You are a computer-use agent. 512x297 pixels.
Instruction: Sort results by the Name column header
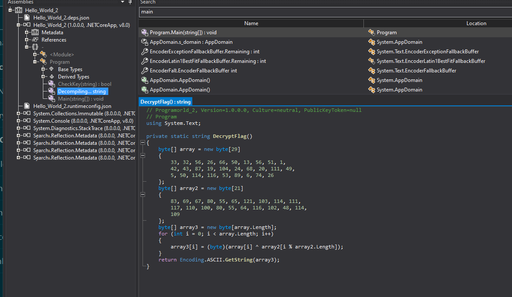click(251, 23)
